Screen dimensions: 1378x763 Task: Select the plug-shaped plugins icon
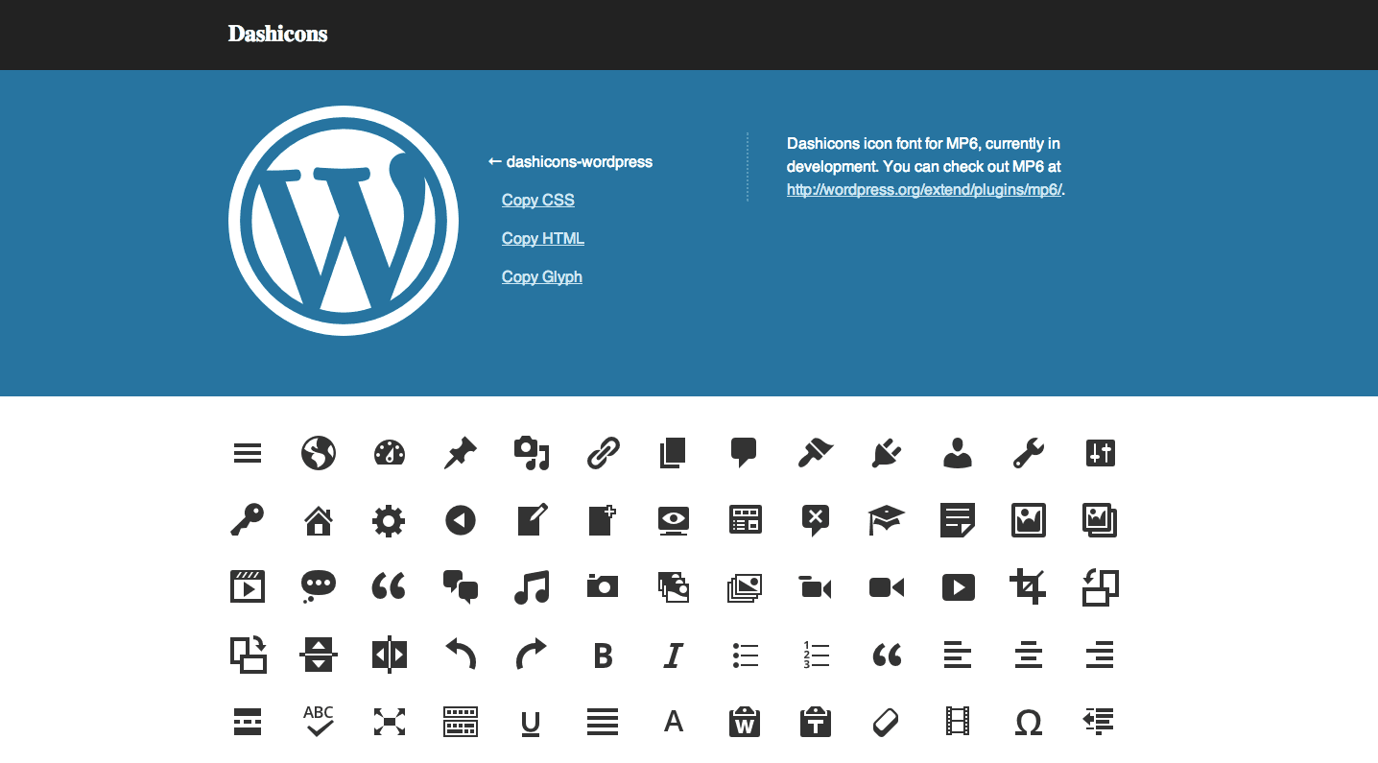(x=886, y=453)
